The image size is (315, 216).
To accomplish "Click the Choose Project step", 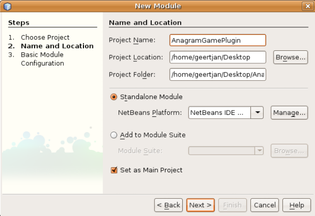I will [x=45, y=38].
